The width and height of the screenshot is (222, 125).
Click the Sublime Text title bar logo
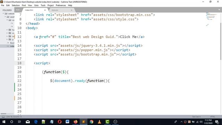pyautogui.click(x=2, y=2)
